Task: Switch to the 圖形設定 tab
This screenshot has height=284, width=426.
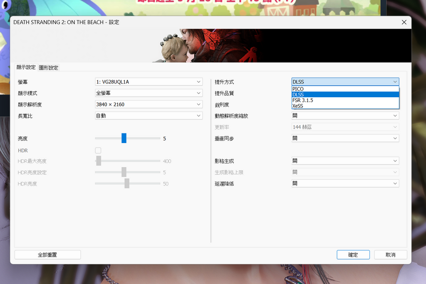Action: 49,67
